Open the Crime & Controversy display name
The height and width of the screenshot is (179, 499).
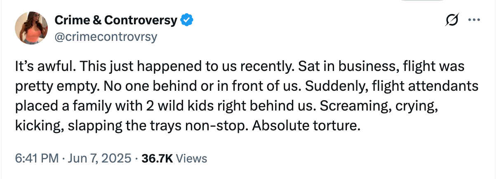(116, 20)
